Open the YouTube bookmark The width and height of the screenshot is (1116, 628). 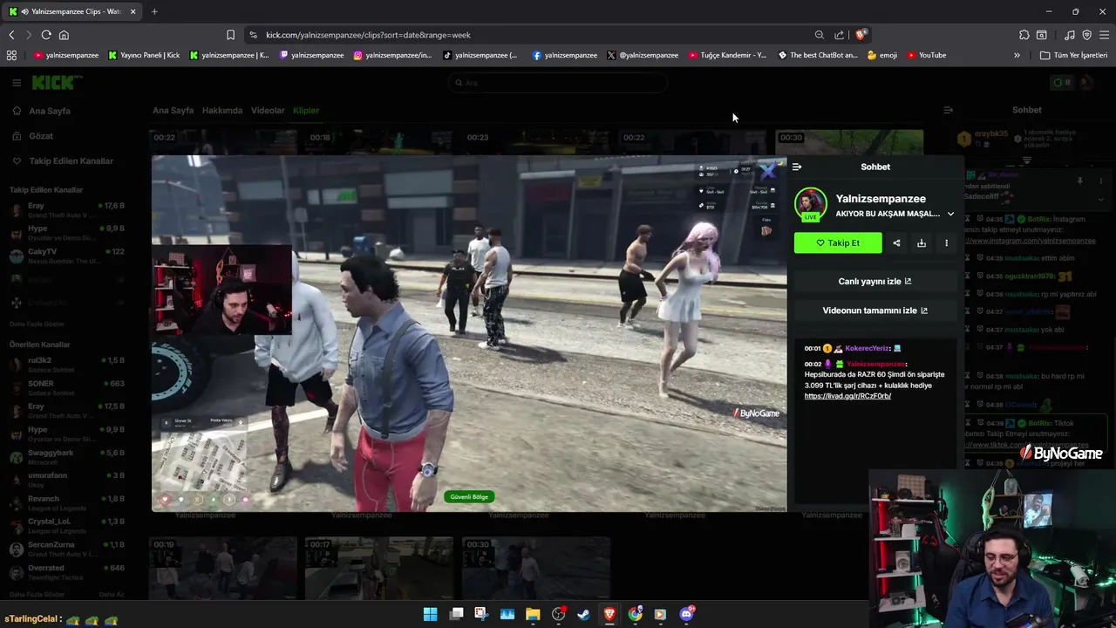[926, 55]
